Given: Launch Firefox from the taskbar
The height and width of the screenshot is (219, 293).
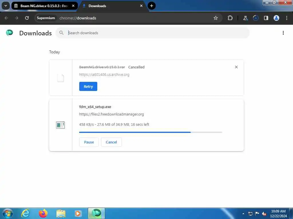Looking at the screenshot, I should click(43, 213).
